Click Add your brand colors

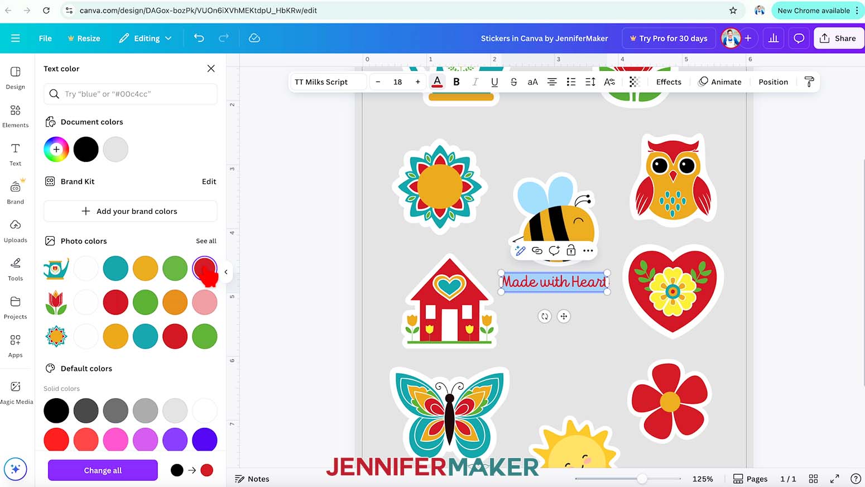(x=131, y=211)
